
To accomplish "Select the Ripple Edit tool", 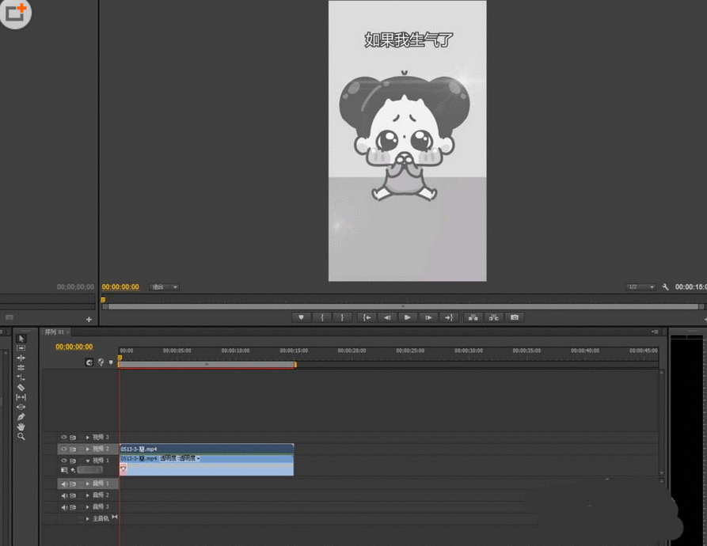I will point(21,358).
